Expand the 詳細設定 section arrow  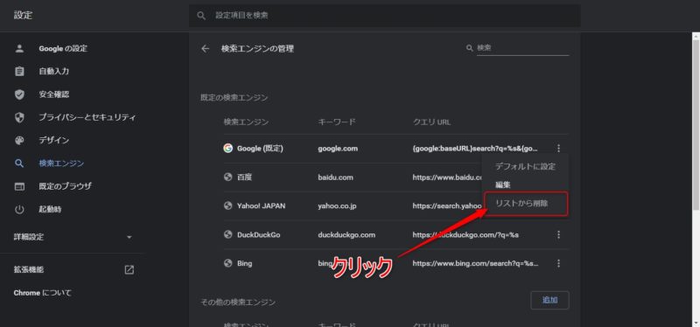point(129,237)
